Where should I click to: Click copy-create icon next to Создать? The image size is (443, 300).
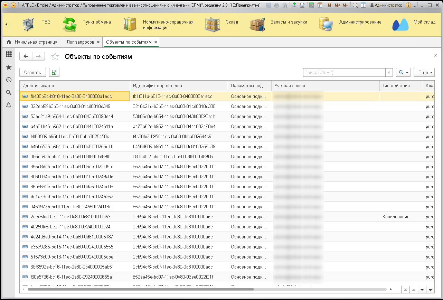pyautogui.click(x=54, y=72)
